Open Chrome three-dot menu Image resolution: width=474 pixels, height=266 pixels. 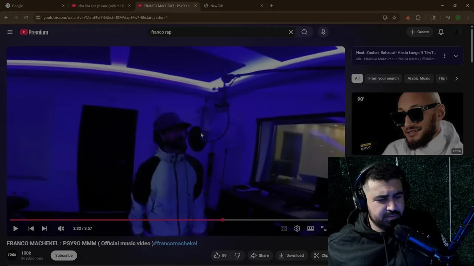click(x=468, y=17)
